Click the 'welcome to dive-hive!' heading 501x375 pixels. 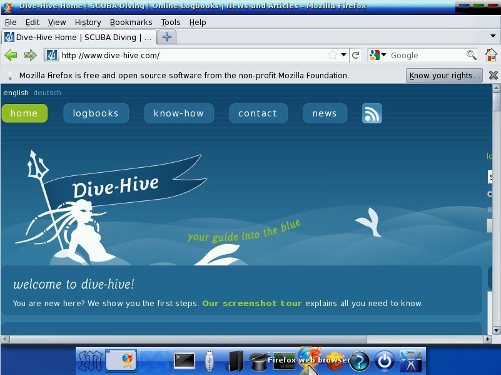tap(74, 284)
